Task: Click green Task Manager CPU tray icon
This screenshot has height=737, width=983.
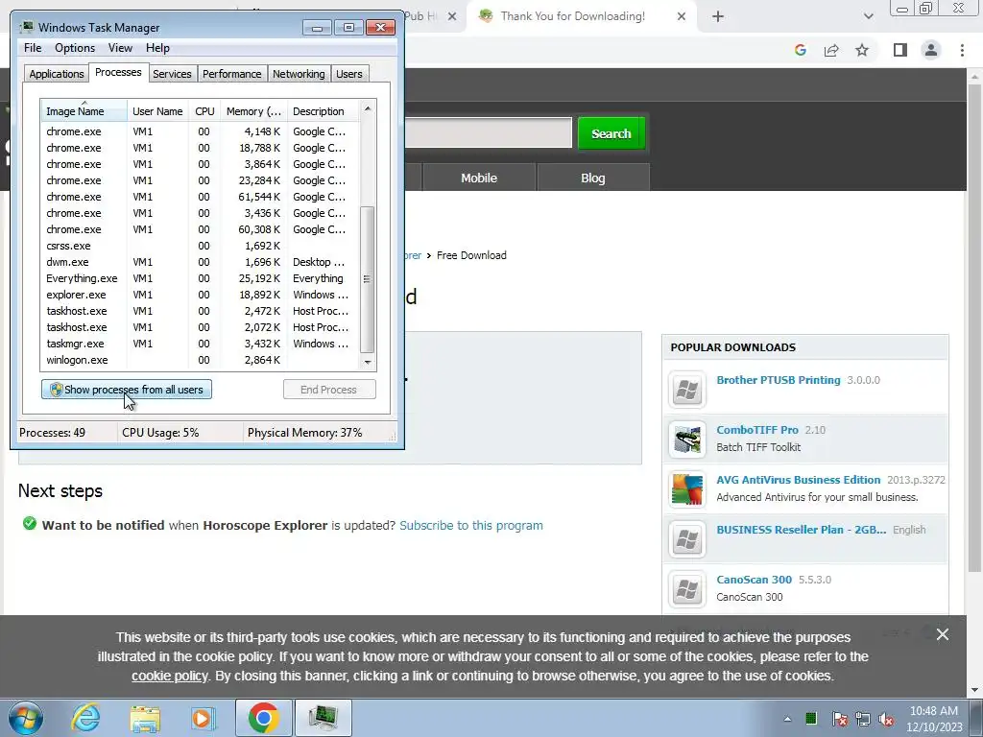Action: 811,718
